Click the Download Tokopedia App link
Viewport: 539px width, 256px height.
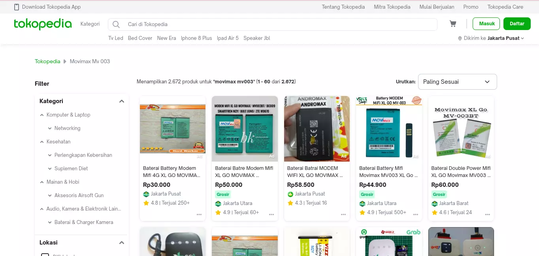click(x=51, y=7)
